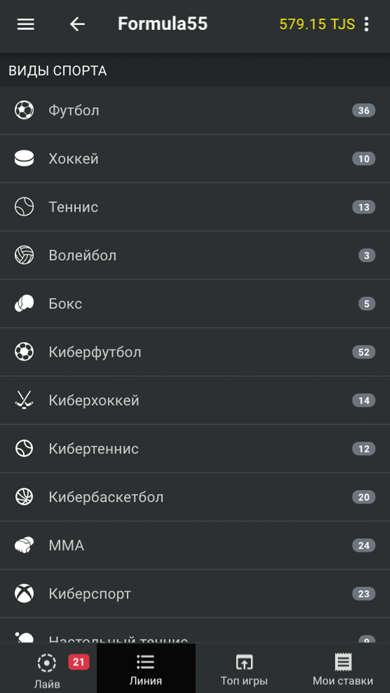This screenshot has height=693, width=390.
Task: Tap the Киберспорт Xbox logo icon
Action: (24, 594)
